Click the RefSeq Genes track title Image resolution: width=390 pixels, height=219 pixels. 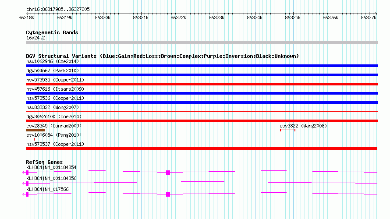[44, 162]
